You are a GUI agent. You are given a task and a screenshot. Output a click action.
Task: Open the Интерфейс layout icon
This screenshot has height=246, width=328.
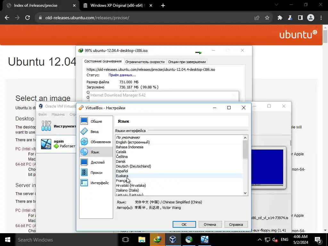84,183
